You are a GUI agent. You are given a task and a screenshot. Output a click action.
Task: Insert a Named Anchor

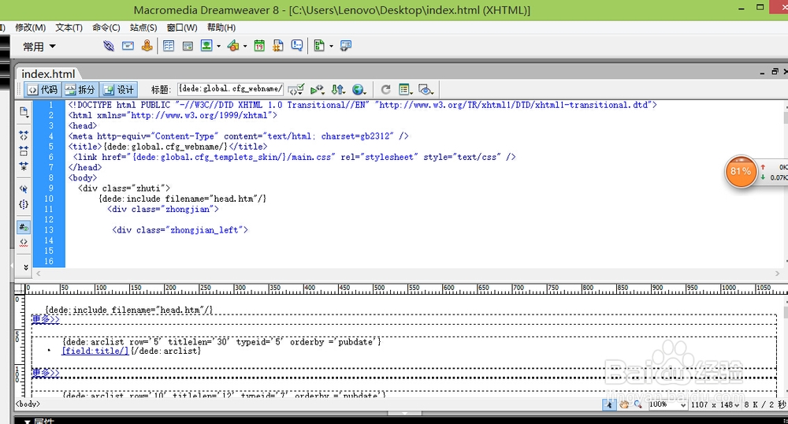147,46
